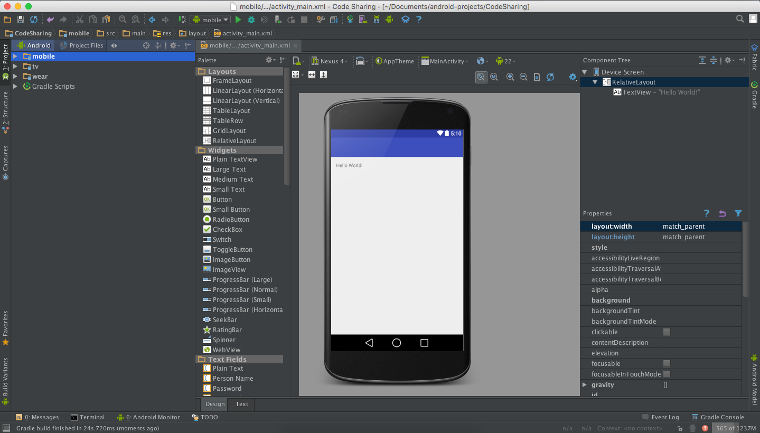Zoom out on the design preview
Image resolution: width=760 pixels, height=433 pixels.
[523, 77]
